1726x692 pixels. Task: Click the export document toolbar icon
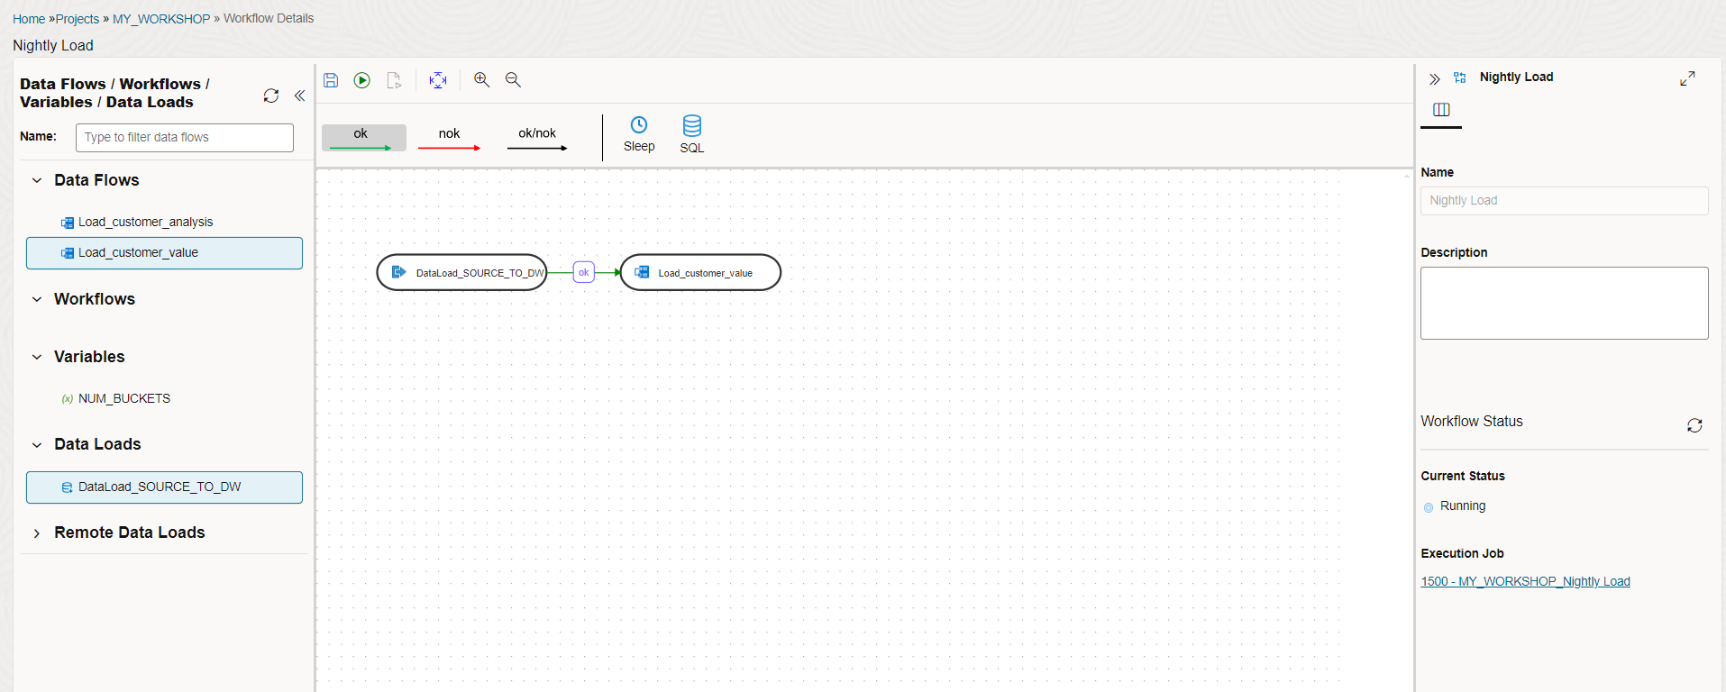tap(394, 80)
